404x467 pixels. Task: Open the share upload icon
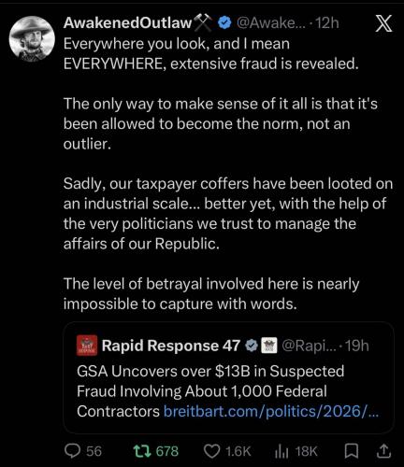click(383, 451)
